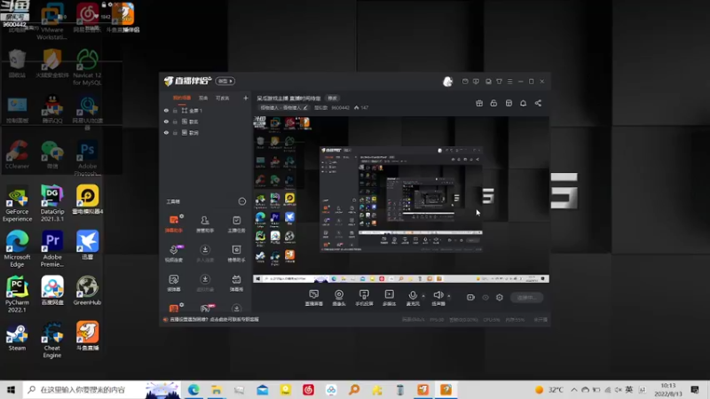
Task: Click the room number 9600442
Action: point(340,107)
